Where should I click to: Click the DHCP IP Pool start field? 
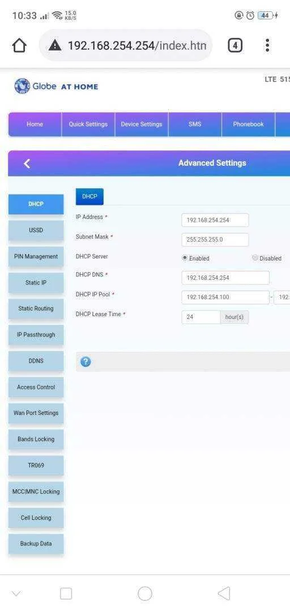225,297
